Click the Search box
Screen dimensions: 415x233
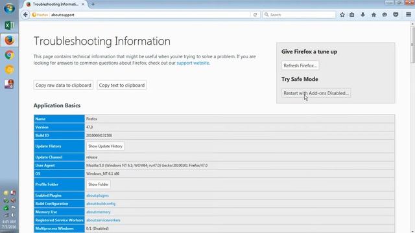coord(299,15)
